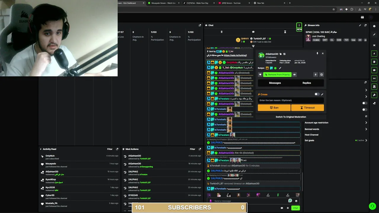Open emoji picker in message box

[x=296, y=201]
